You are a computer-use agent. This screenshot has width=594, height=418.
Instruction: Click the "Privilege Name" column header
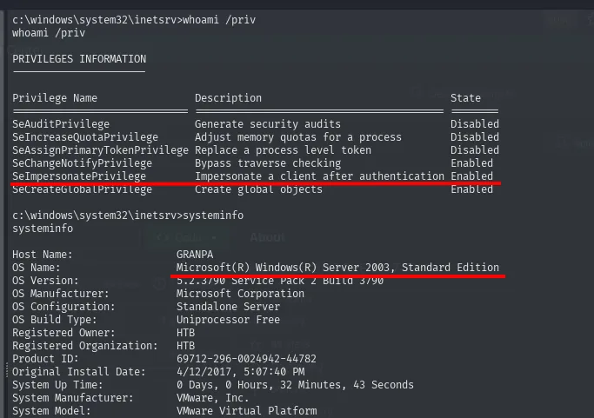(x=55, y=98)
